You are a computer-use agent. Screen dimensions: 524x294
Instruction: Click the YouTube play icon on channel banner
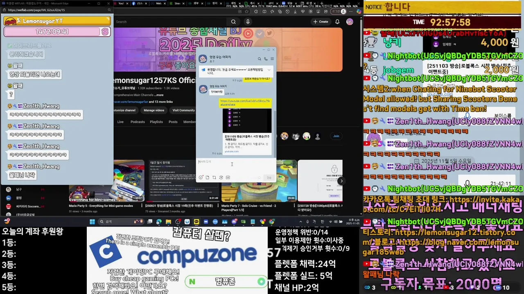[x=248, y=33]
